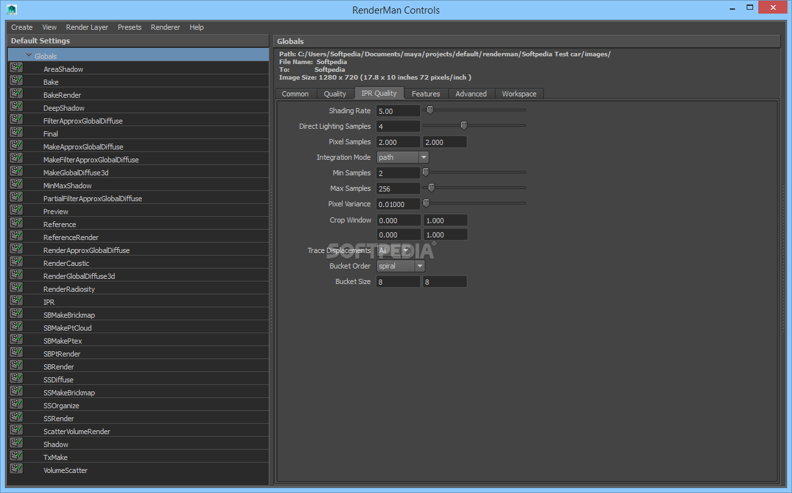Click the Shading Rate value field

coord(398,111)
